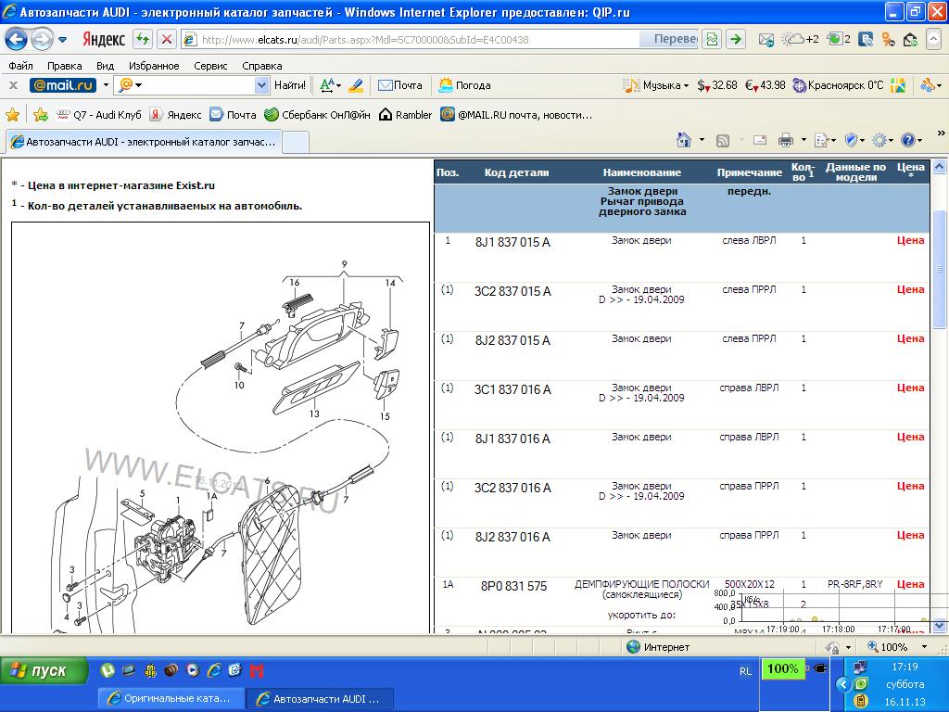
Task: Open the Файл menu
Action: (x=20, y=66)
